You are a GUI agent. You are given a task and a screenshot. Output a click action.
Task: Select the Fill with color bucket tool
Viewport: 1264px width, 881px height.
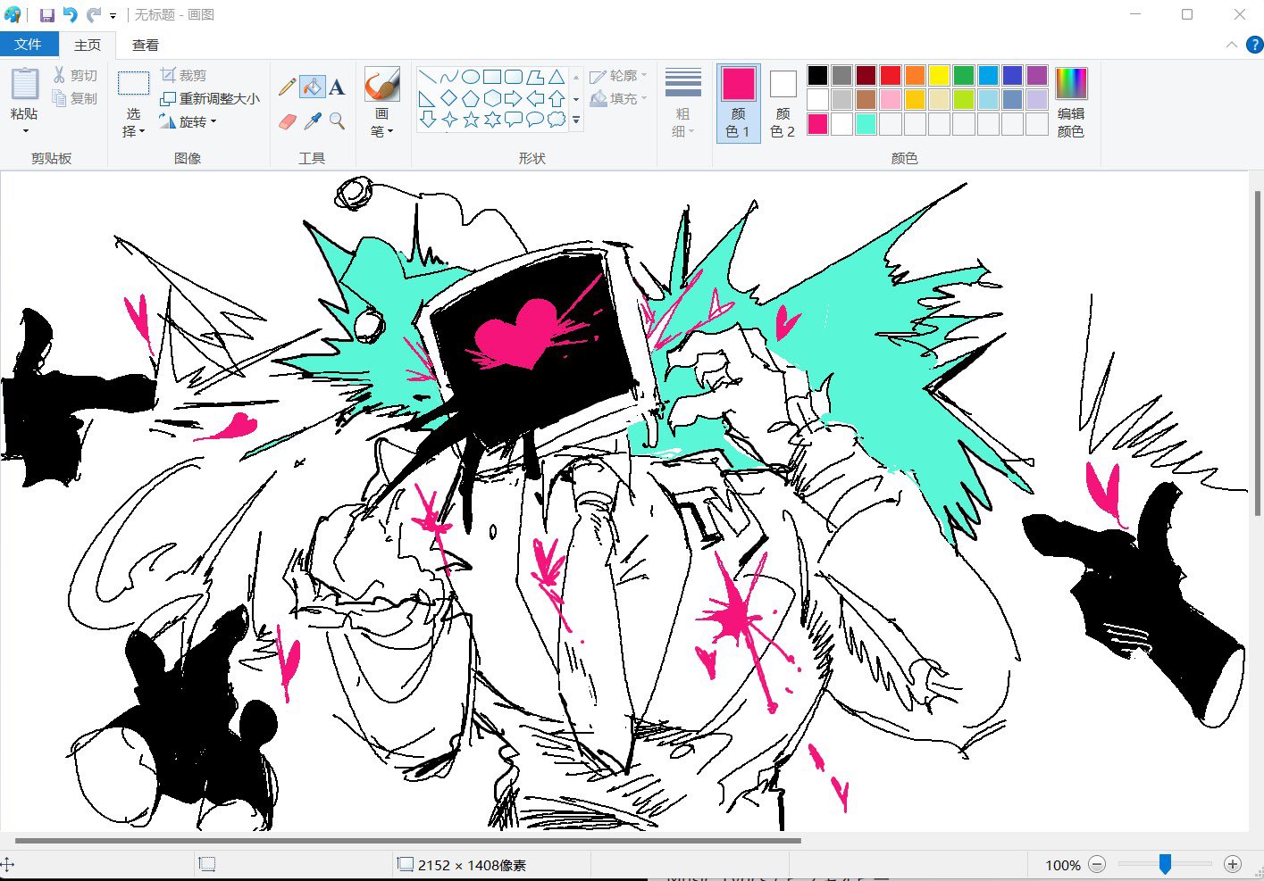312,87
